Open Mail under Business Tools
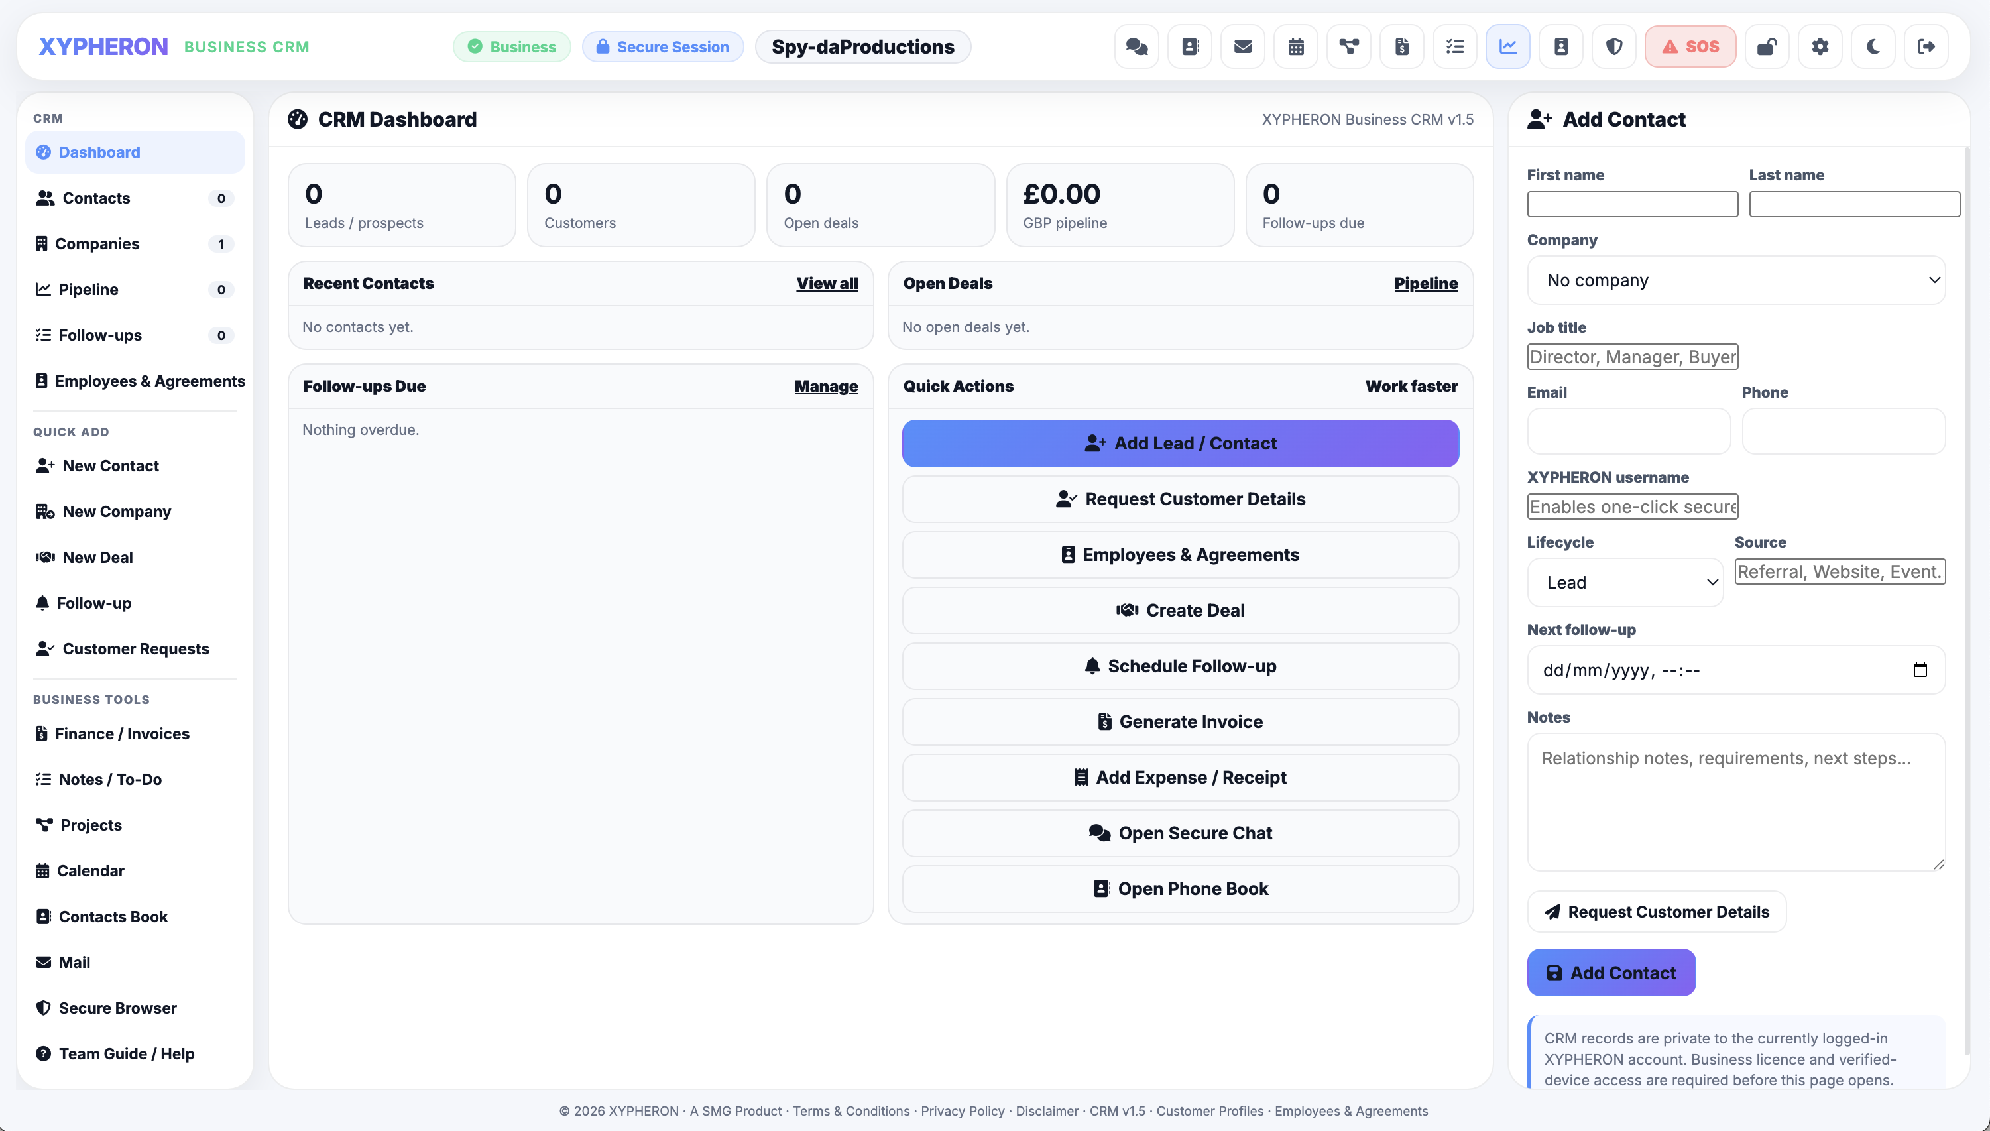 coord(135,963)
